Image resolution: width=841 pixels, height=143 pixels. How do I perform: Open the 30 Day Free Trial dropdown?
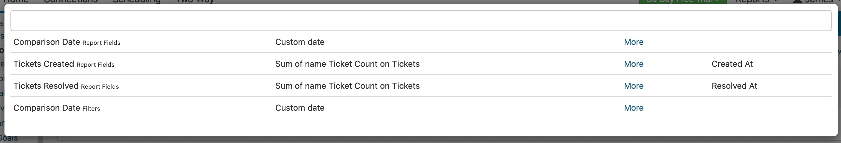pos(682,1)
